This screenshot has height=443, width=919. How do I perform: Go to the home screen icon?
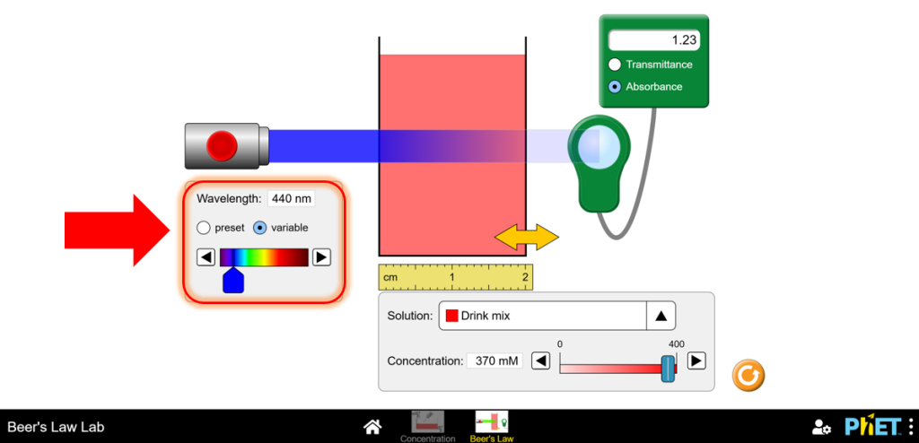[373, 427]
